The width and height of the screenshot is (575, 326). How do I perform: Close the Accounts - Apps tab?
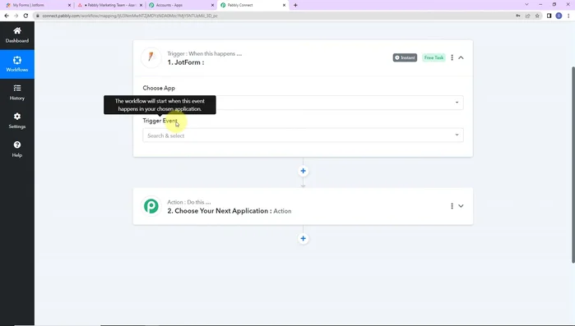coord(212,5)
